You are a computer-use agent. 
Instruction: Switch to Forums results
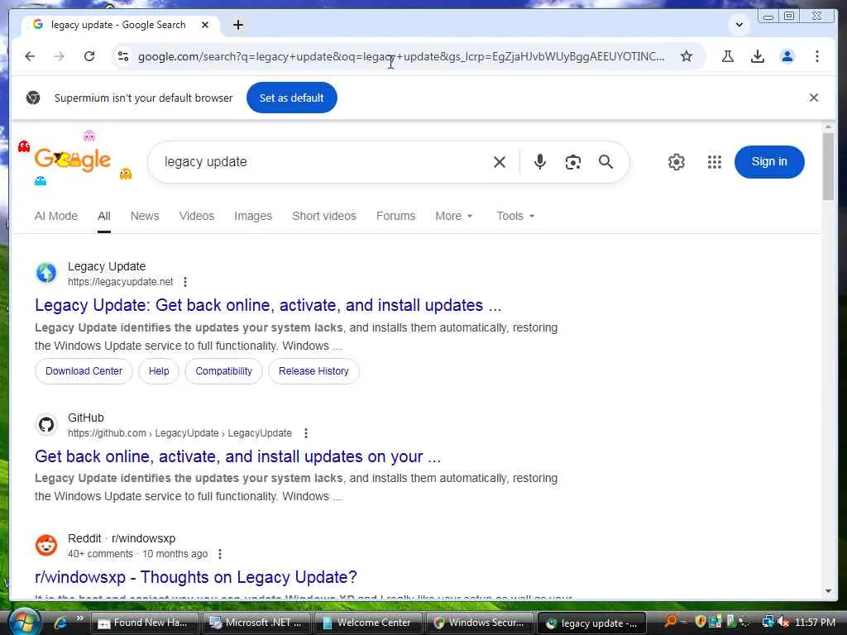point(396,216)
